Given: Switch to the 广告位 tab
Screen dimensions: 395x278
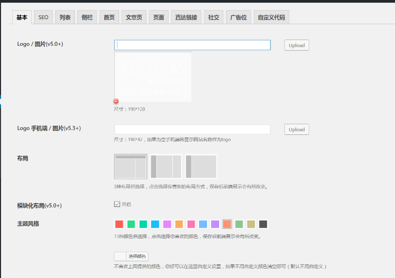Looking at the screenshot, I should pyautogui.click(x=239, y=17).
